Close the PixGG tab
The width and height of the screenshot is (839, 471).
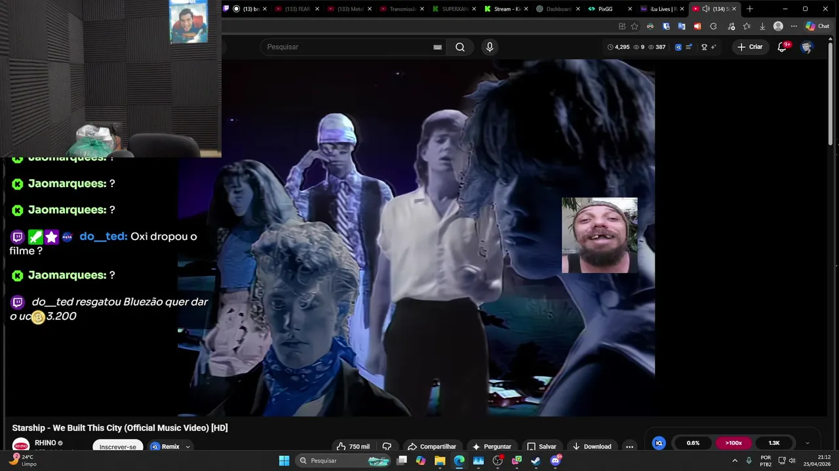tap(630, 9)
